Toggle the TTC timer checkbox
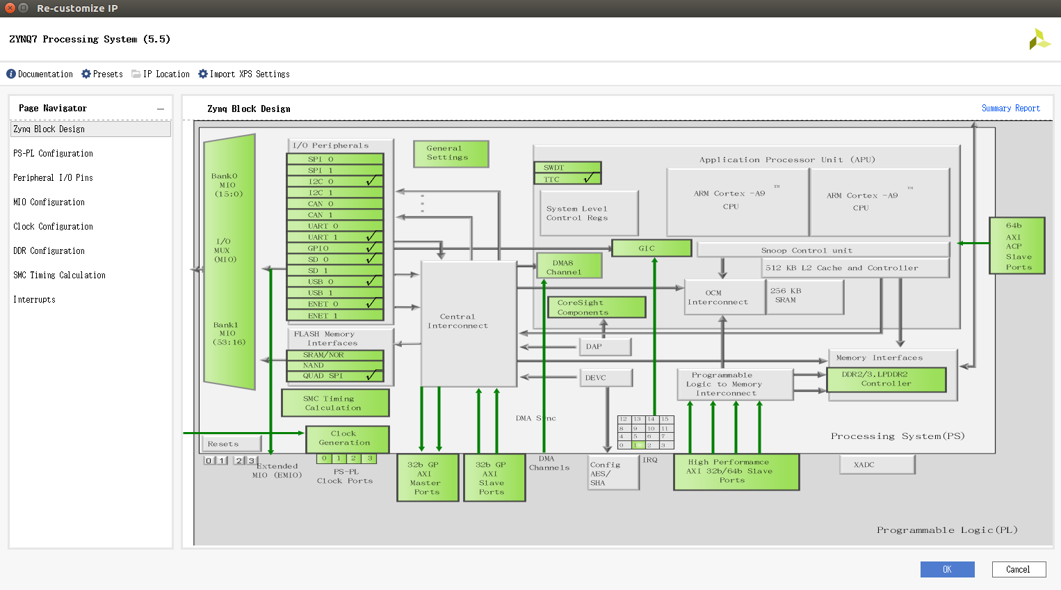The width and height of the screenshot is (1061, 590). (567, 179)
